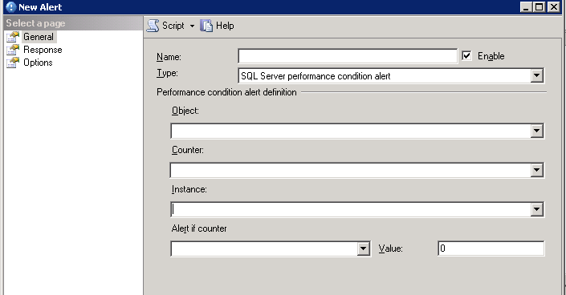566x295 pixels.
Task: Expand the Alert if counter dropdown arrow
Action: click(364, 249)
